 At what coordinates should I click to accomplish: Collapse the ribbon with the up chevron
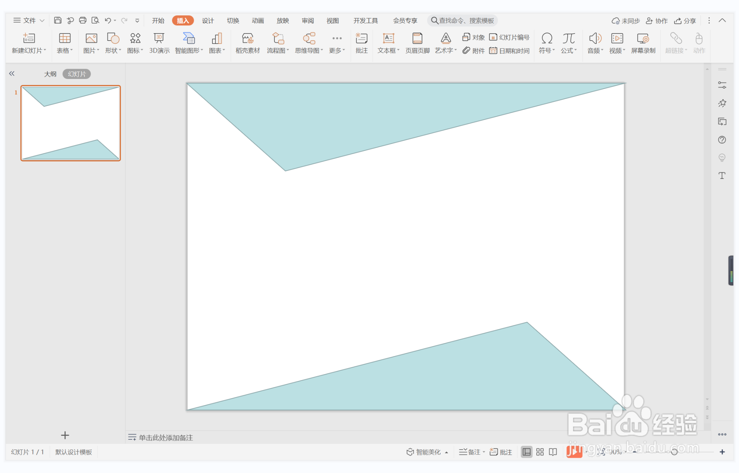click(722, 21)
